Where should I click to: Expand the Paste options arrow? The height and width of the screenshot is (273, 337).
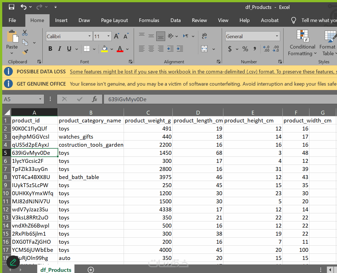pos(12,53)
